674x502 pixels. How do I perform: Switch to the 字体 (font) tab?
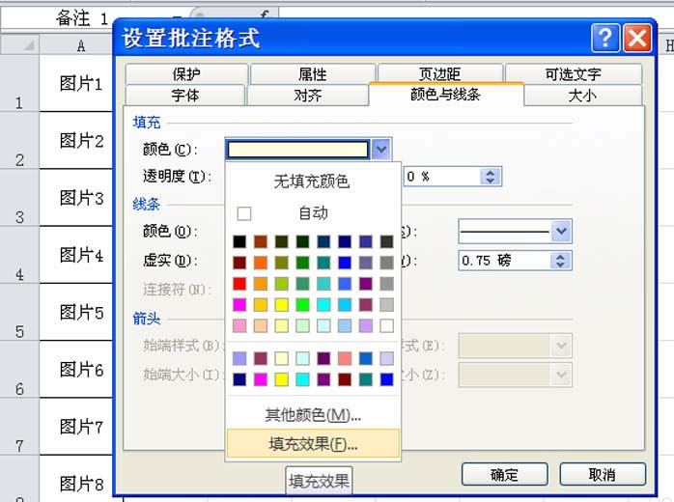[185, 96]
